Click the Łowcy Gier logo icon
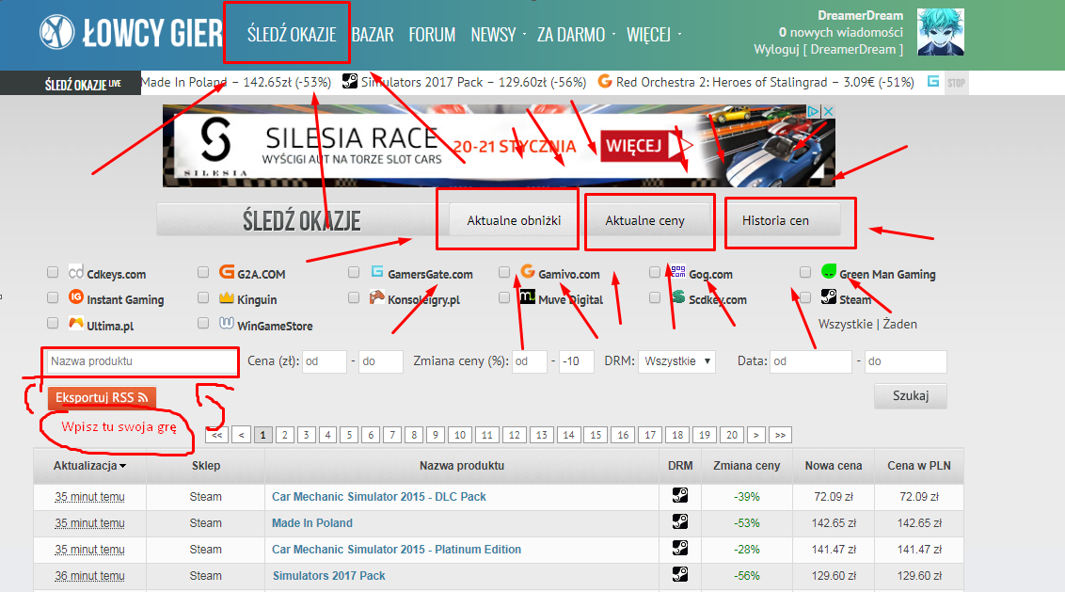This screenshot has width=1065, height=592. point(56,32)
